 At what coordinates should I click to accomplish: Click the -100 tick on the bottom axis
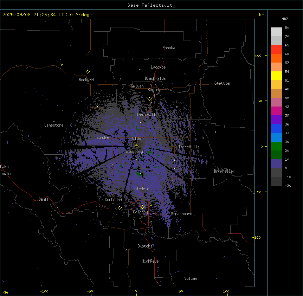coord(44,291)
